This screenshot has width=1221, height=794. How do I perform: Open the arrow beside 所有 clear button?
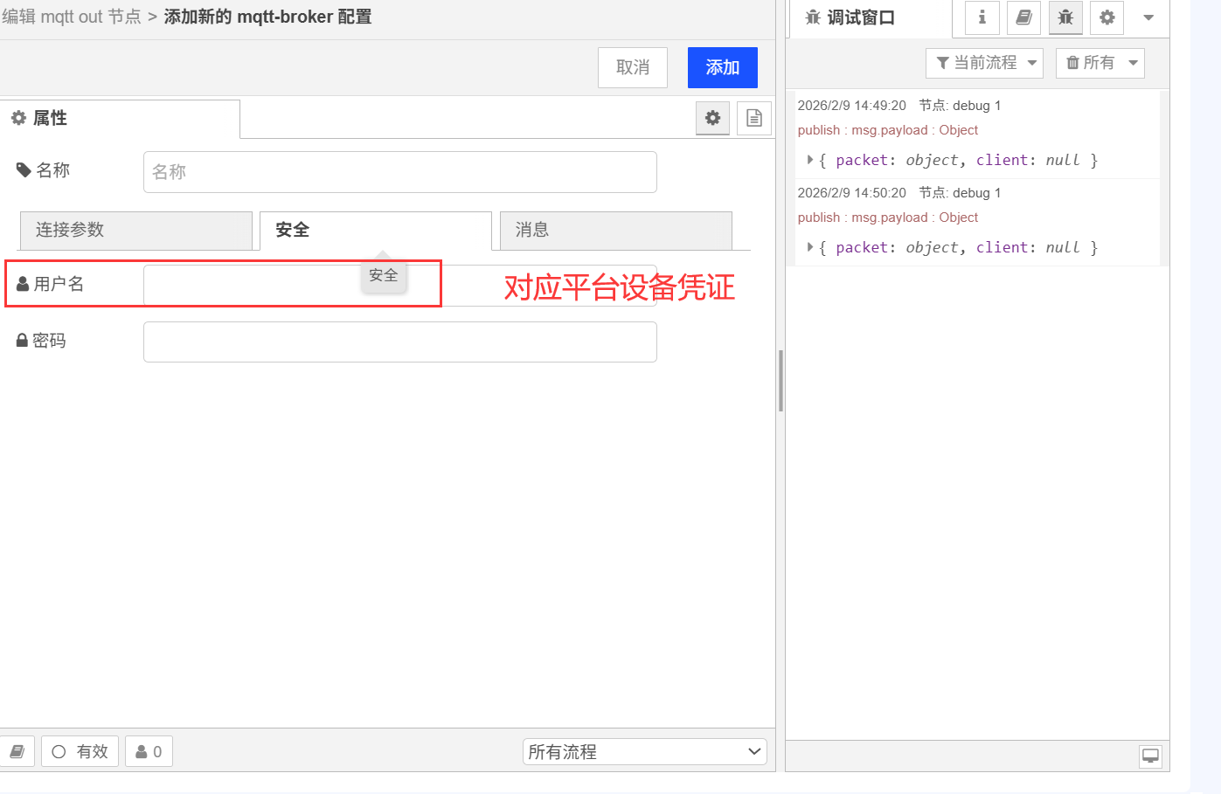point(1134,63)
